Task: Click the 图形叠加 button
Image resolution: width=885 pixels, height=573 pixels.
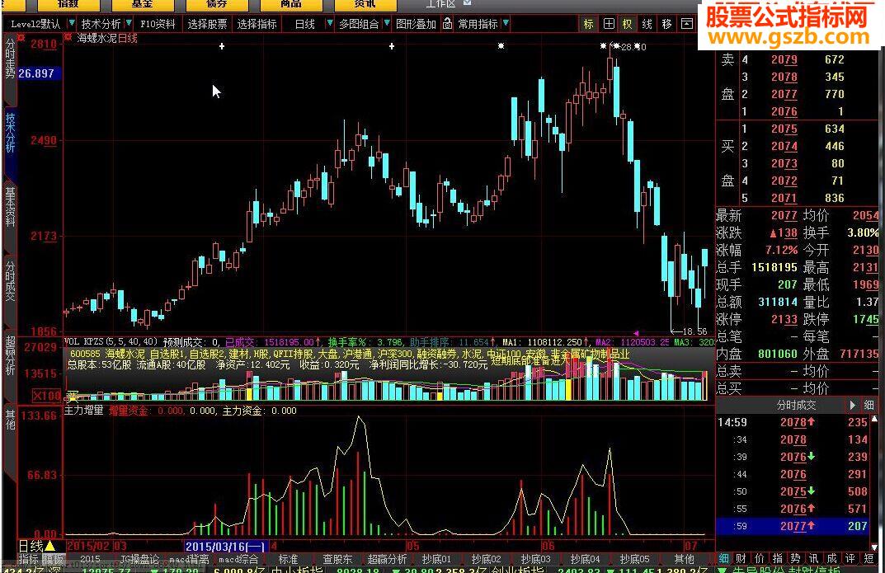Action: [x=416, y=24]
